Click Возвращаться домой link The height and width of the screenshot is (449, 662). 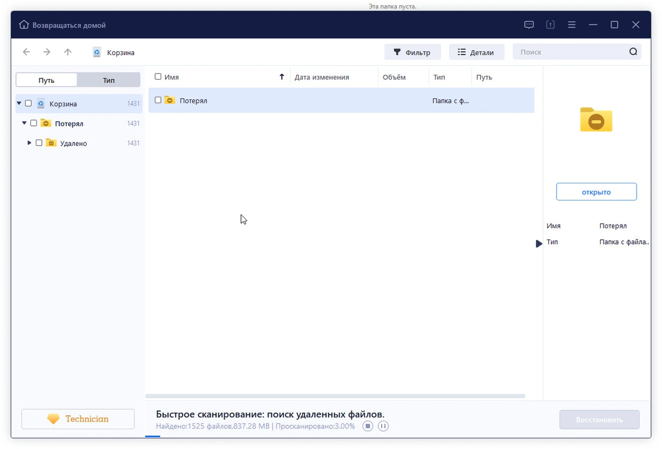(69, 25)
